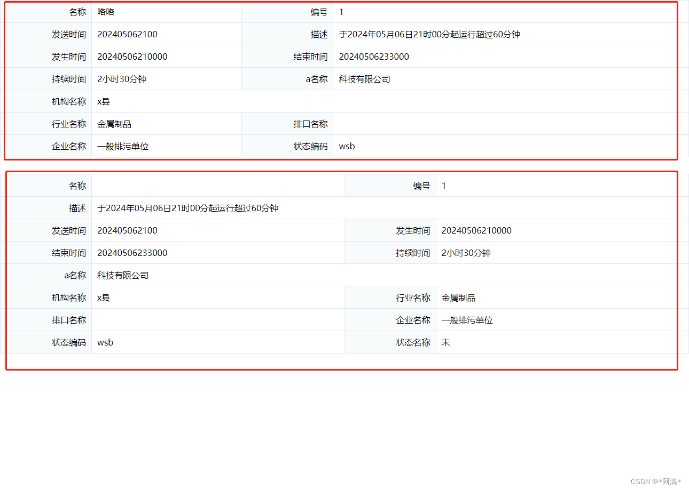Select the wsb value in the upper table
Image resolution: width=689 pixels, height=490 pixels.
(x=347, y=146)
